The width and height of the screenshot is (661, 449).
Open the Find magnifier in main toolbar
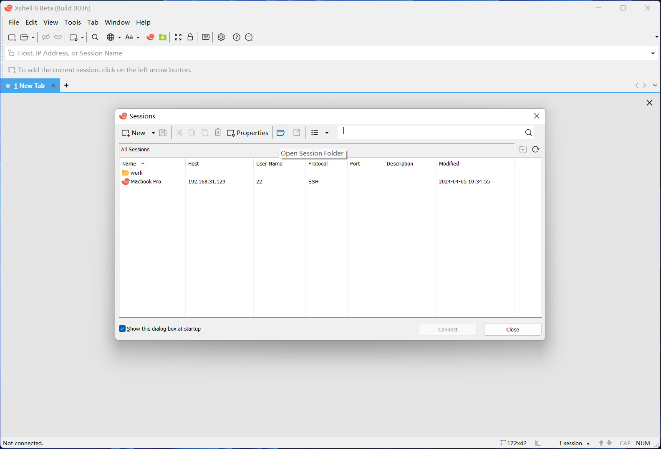coord(95,37)
